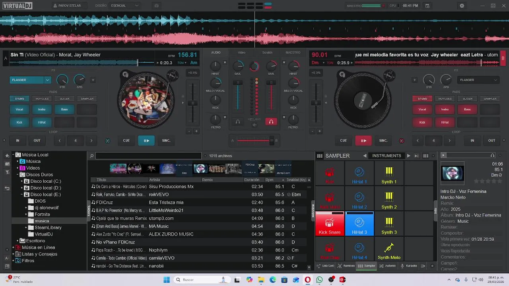Click sampler layout grid view icon
This screenshot has width=509, height=286.
(x=425, y=156)
